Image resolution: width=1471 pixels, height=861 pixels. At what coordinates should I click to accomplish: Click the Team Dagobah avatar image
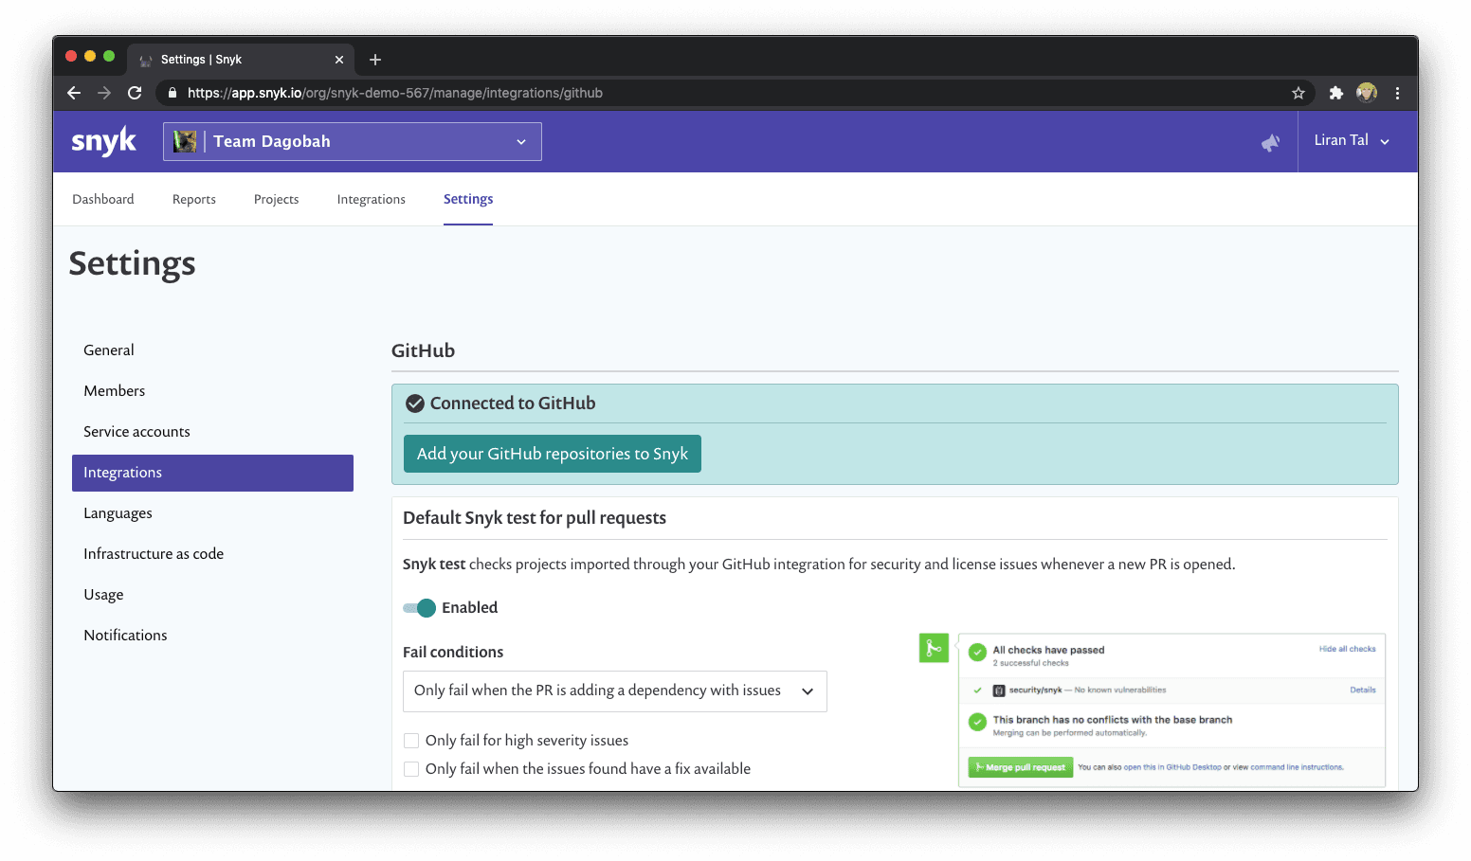coord(185,141)
